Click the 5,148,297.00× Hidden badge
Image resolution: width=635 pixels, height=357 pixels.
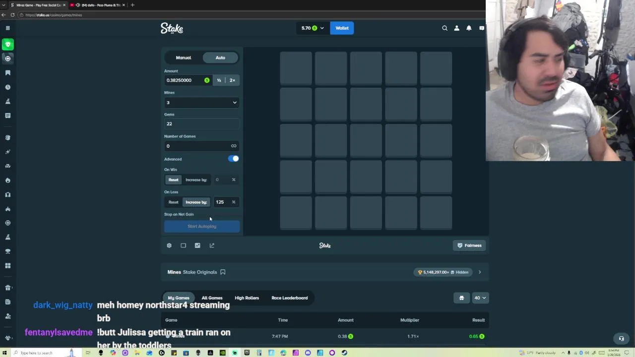click(x=443, y=272)
